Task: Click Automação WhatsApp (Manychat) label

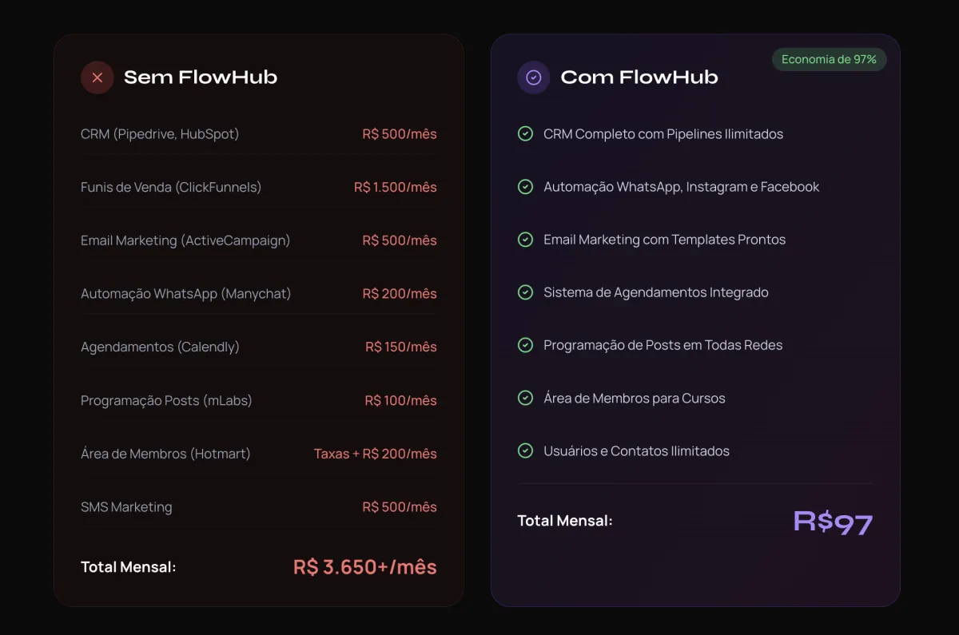Action: [186, 294]
